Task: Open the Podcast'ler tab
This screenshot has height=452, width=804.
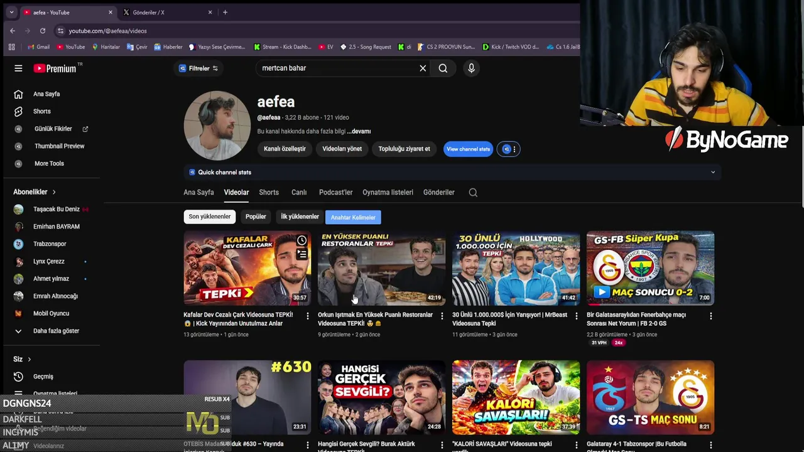Action: click(x=335, y=192)
